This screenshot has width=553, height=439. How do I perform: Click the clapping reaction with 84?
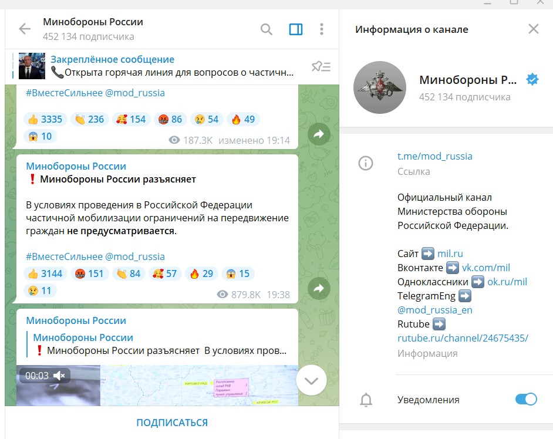(129, 273)
